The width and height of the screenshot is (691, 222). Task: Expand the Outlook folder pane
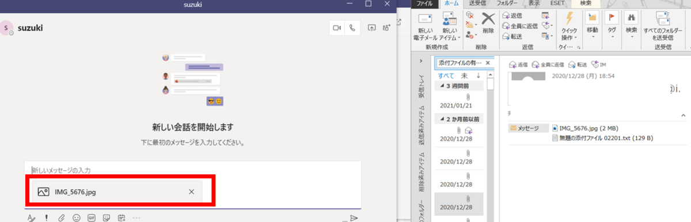pyautogui.click(x=422, y=62)
